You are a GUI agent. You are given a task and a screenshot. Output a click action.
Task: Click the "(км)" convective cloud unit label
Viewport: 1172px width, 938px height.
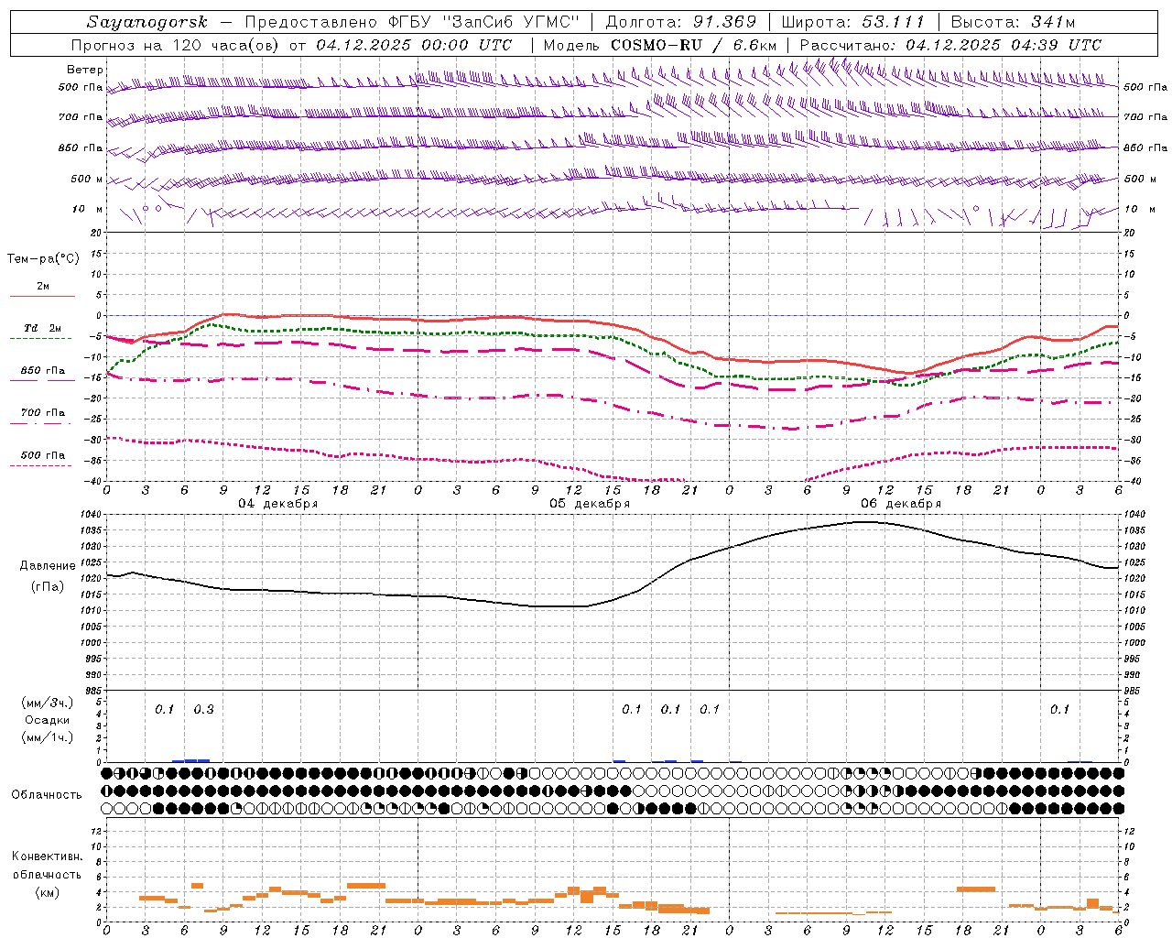point(47,891)
